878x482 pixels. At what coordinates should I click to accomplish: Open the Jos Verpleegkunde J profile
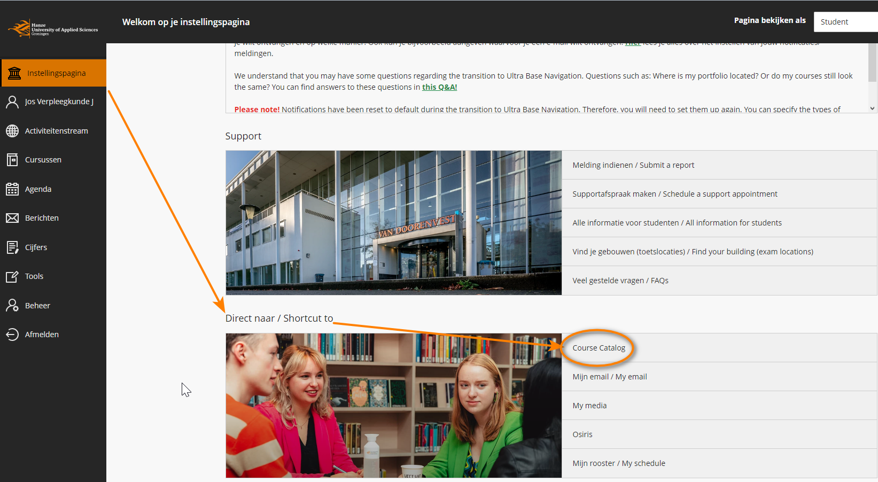click(53, 102)
